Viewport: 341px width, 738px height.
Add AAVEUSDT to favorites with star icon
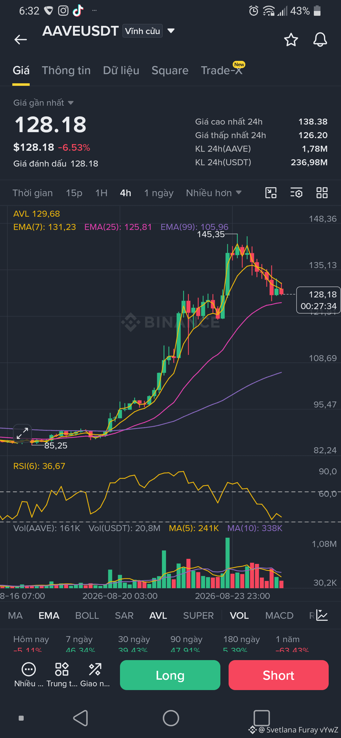coord(291,39)
